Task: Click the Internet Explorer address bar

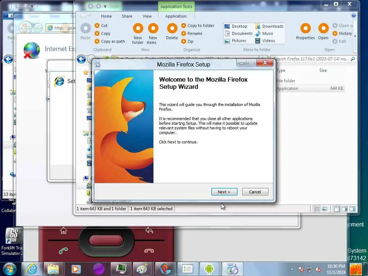Action: point(61,28)
